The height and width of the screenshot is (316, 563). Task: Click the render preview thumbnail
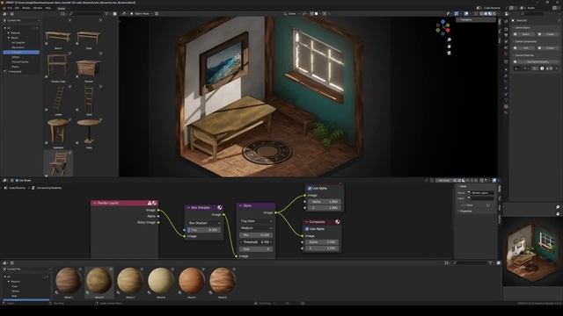pyautogui.click(x=532, y=252)
